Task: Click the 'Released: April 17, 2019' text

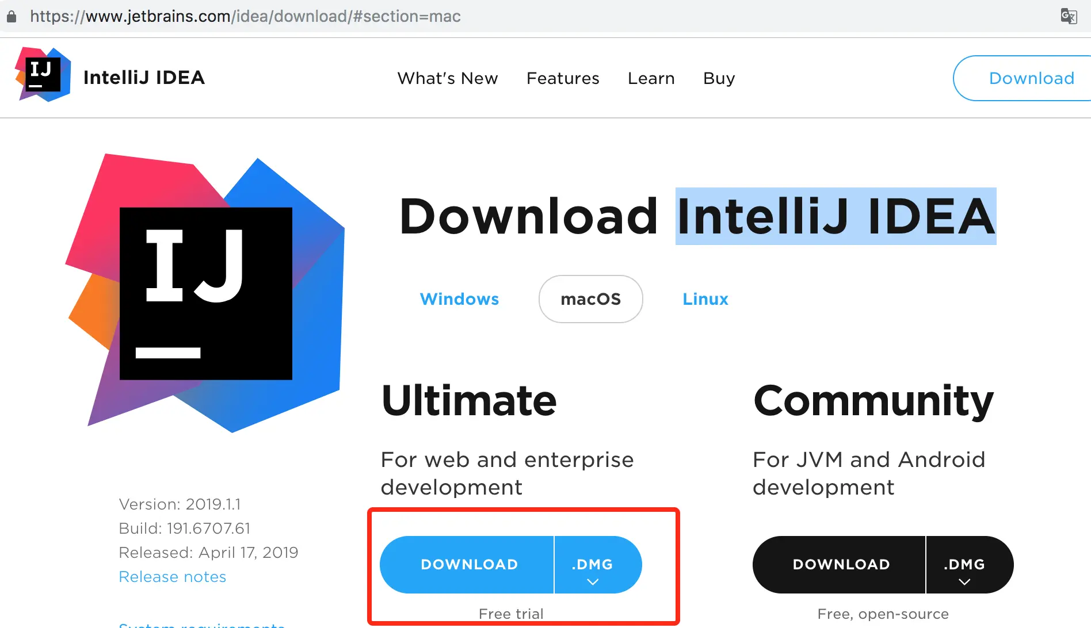Action: [208, 553]
